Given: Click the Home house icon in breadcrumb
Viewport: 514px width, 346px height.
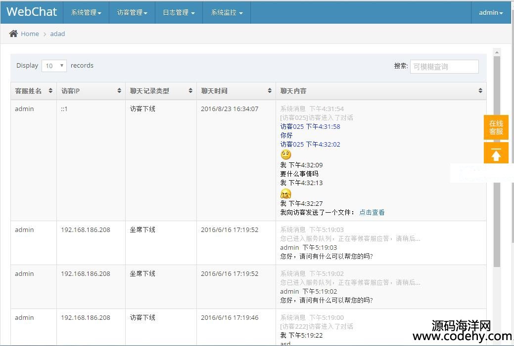Looking at the screenshot, I should tap(13, 34).
